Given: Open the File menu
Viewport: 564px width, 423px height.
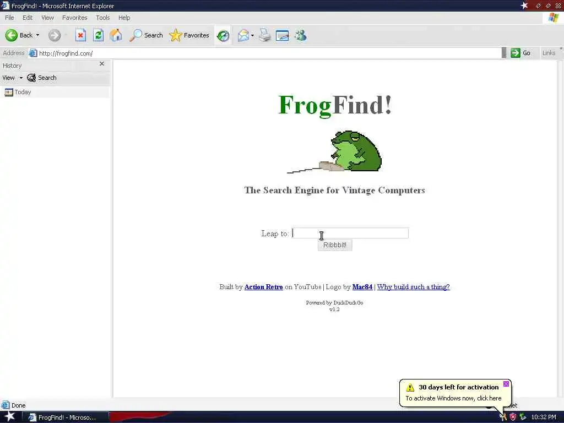Looking at the screenshot, I should pyautogui.click(x=9, y=18).
